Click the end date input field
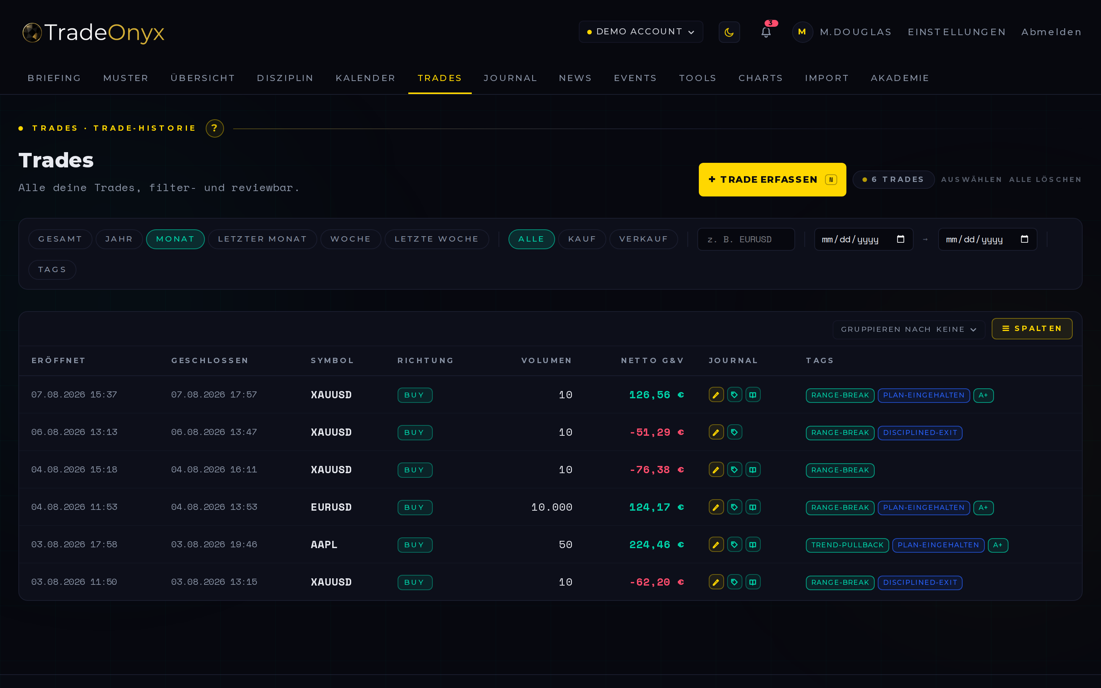This screenshot has height=688, width=1101. pos(987,239)
